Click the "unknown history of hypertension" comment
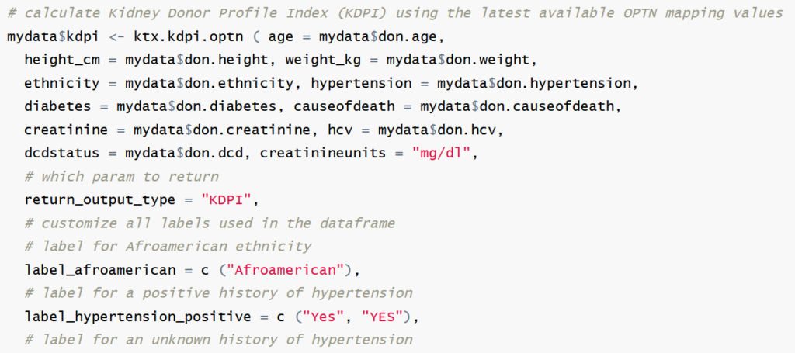The height and width of the screenshot is (353, 795). [218, 339]
